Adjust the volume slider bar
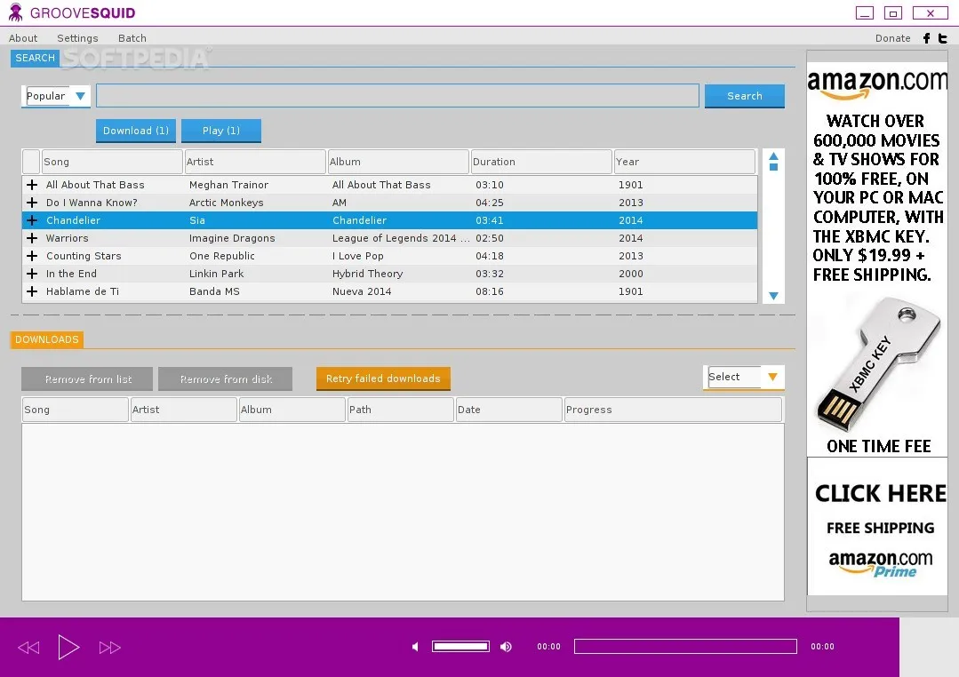Image resolution: width=959 pixels, height=677 pixels. (x=460, y=647)
